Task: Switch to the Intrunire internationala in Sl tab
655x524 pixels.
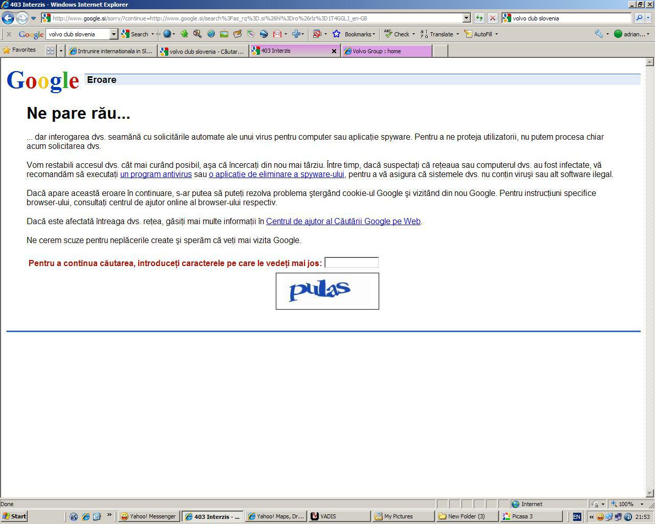Action: pos(111,51)
